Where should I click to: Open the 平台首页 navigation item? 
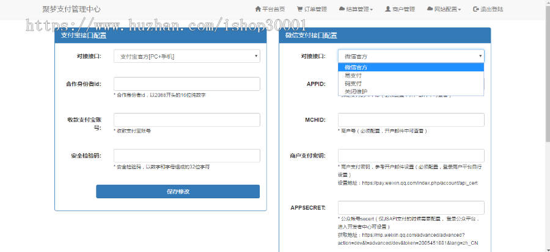pos(269,9)
